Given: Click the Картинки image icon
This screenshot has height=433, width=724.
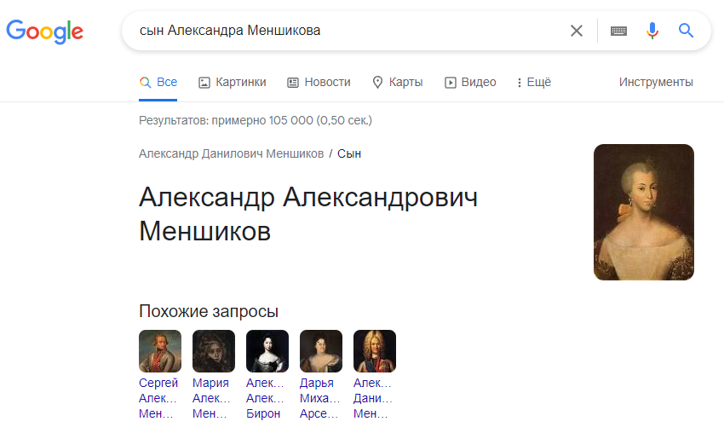Looking at the screenshot, I should pos(204,83).
